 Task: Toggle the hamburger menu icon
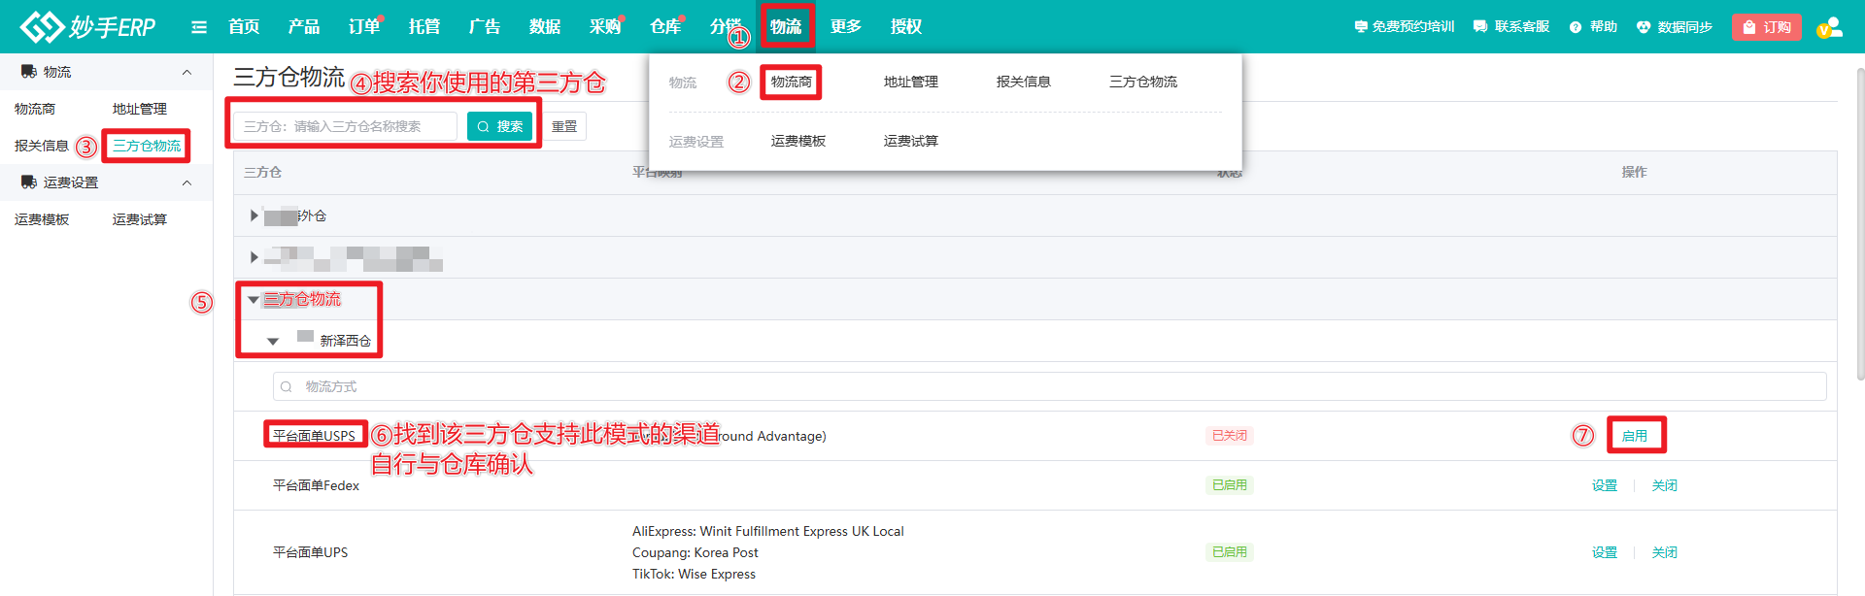point(199,27)
